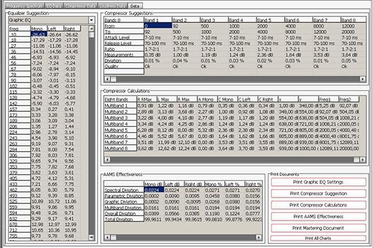Image resolution: width=373 pixels, height=248 pixels.
Task: Select the Multiband 7 L Max value 11,99 dB
Action: tap(167, 142)
